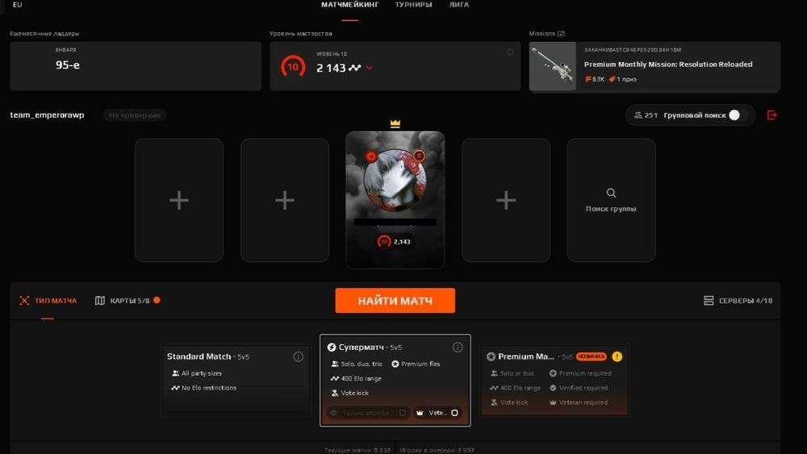Click the server stack icon by СЕРВЕРЫ
This screenshot has width=807, height=454.
click(x=709, y=301)
